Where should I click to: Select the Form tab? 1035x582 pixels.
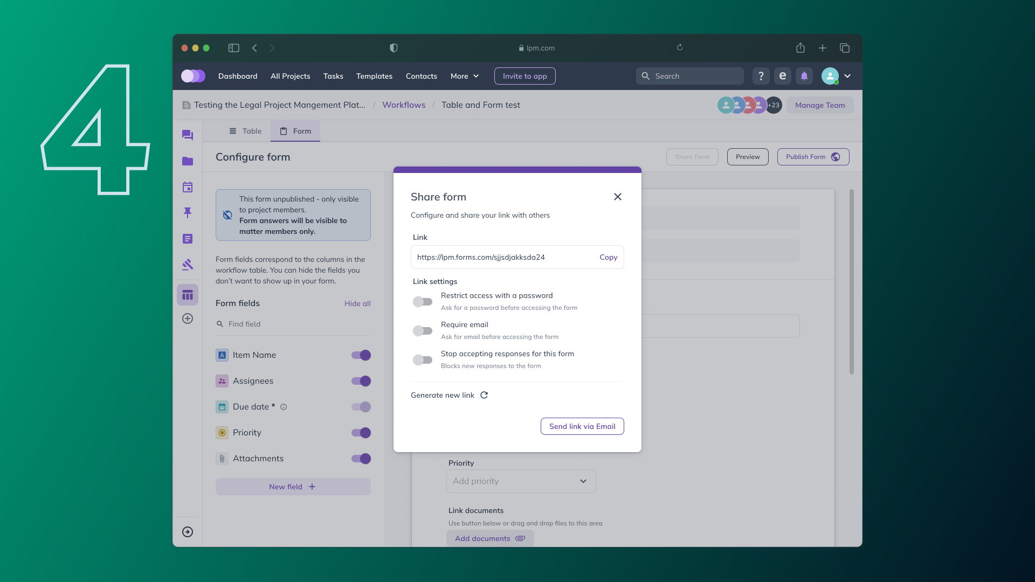(x=295, y=131)
